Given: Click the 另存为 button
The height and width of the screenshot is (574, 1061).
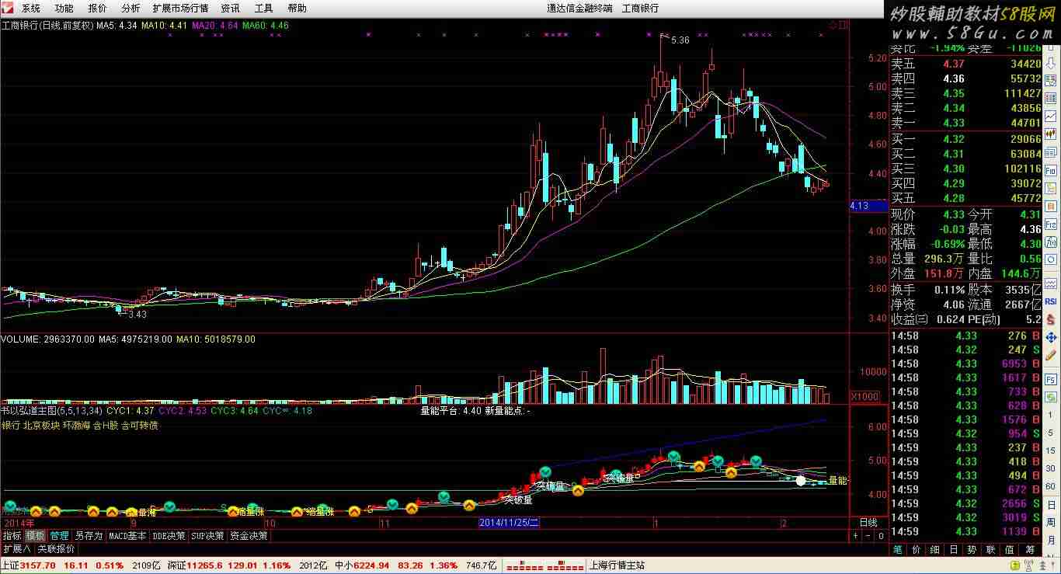Looking at the screenshot, I should click(x=89, y=536).
